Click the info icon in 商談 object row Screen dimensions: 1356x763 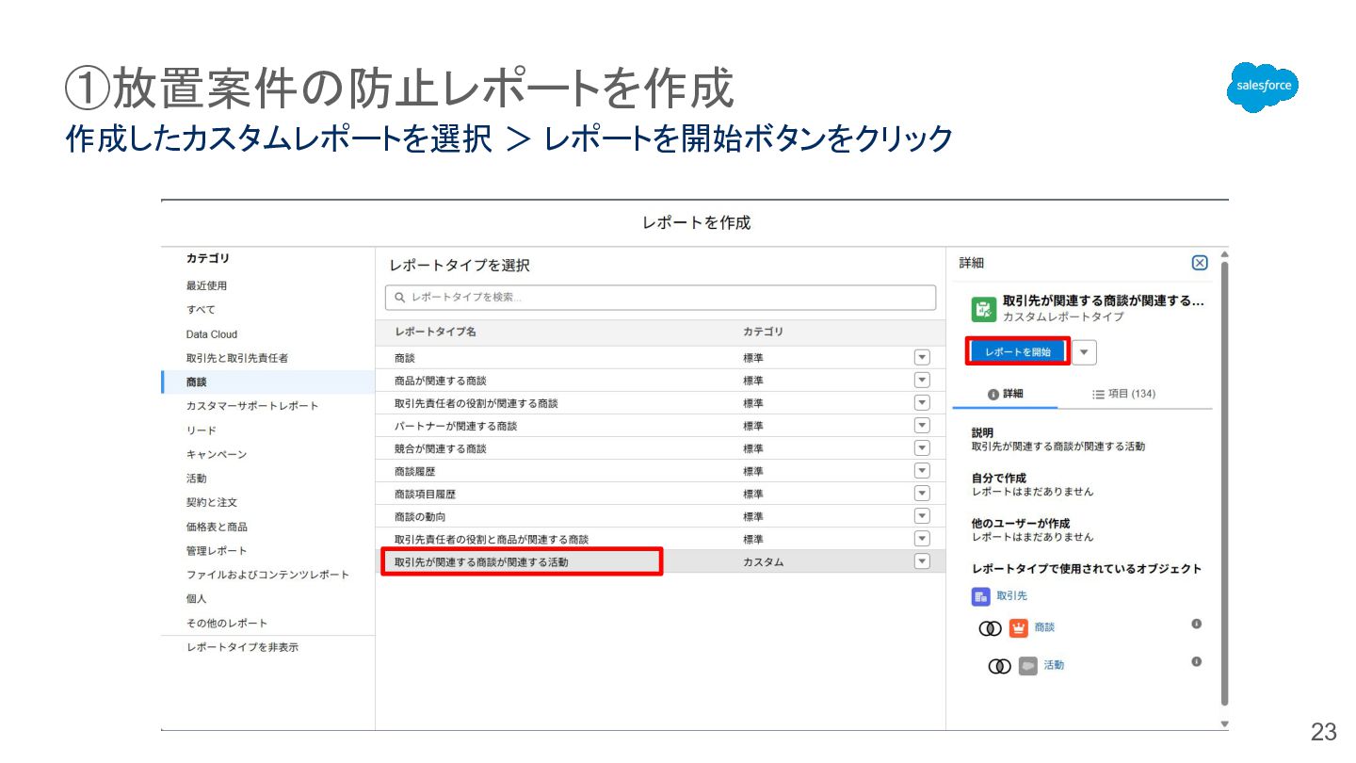tap(1197, 625)
